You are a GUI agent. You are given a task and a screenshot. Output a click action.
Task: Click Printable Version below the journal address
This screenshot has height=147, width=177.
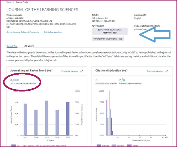[x=53, y=32]
